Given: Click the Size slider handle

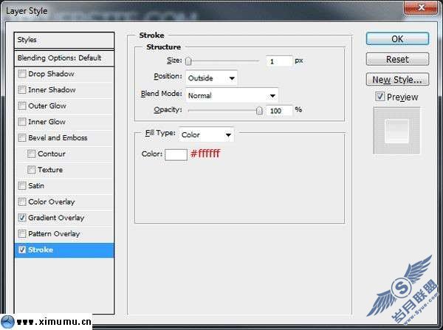Looking at the screenshot, I should pos(188,61).
